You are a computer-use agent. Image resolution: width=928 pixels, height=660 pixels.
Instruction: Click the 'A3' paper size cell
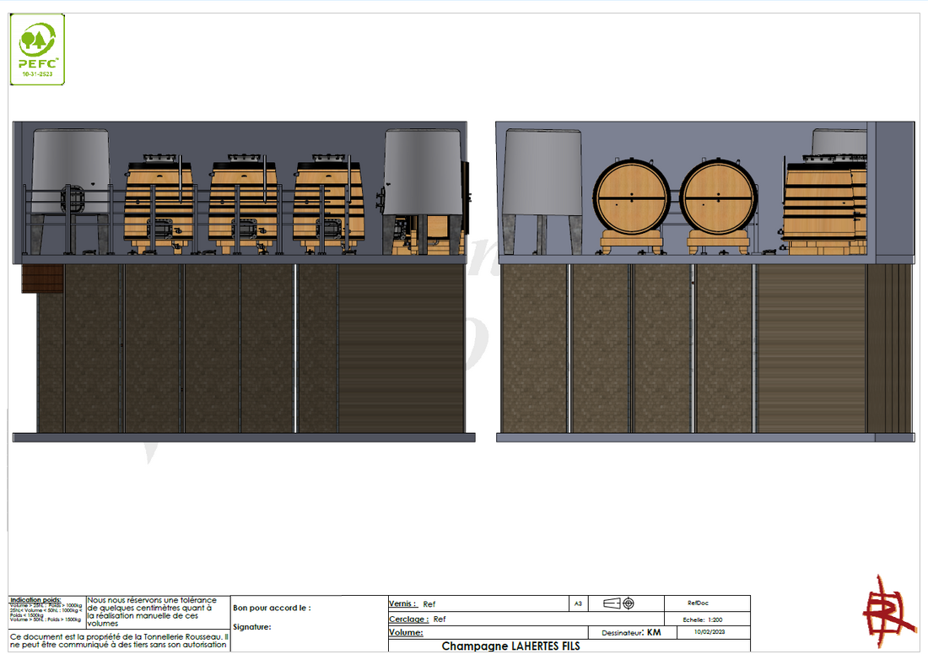578,603
